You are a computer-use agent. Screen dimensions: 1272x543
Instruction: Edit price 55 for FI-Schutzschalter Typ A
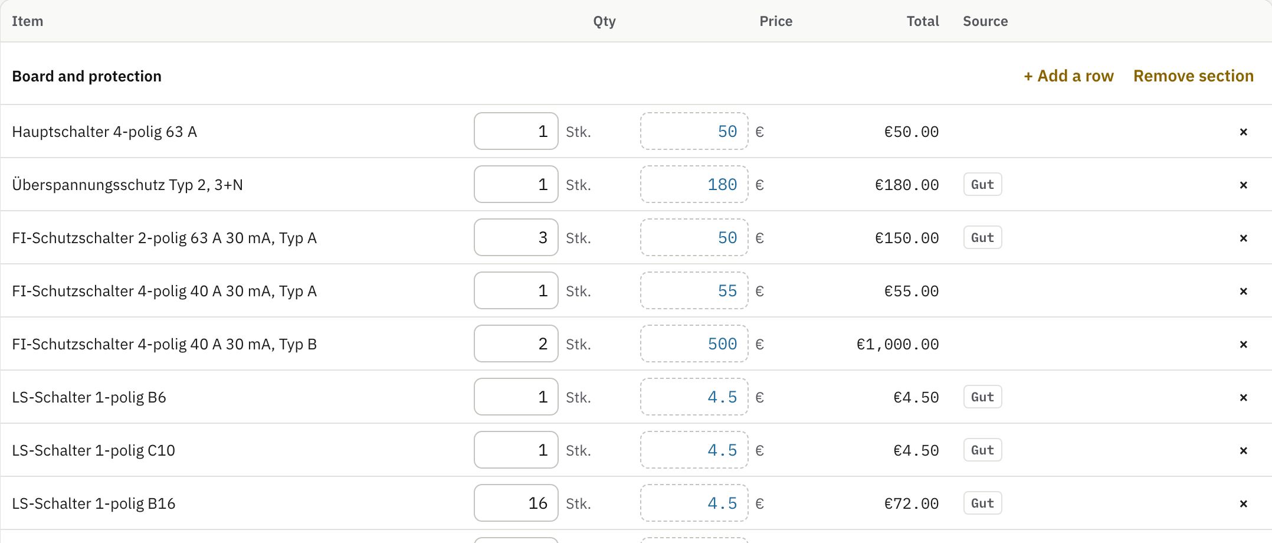[x=694, y=290]
